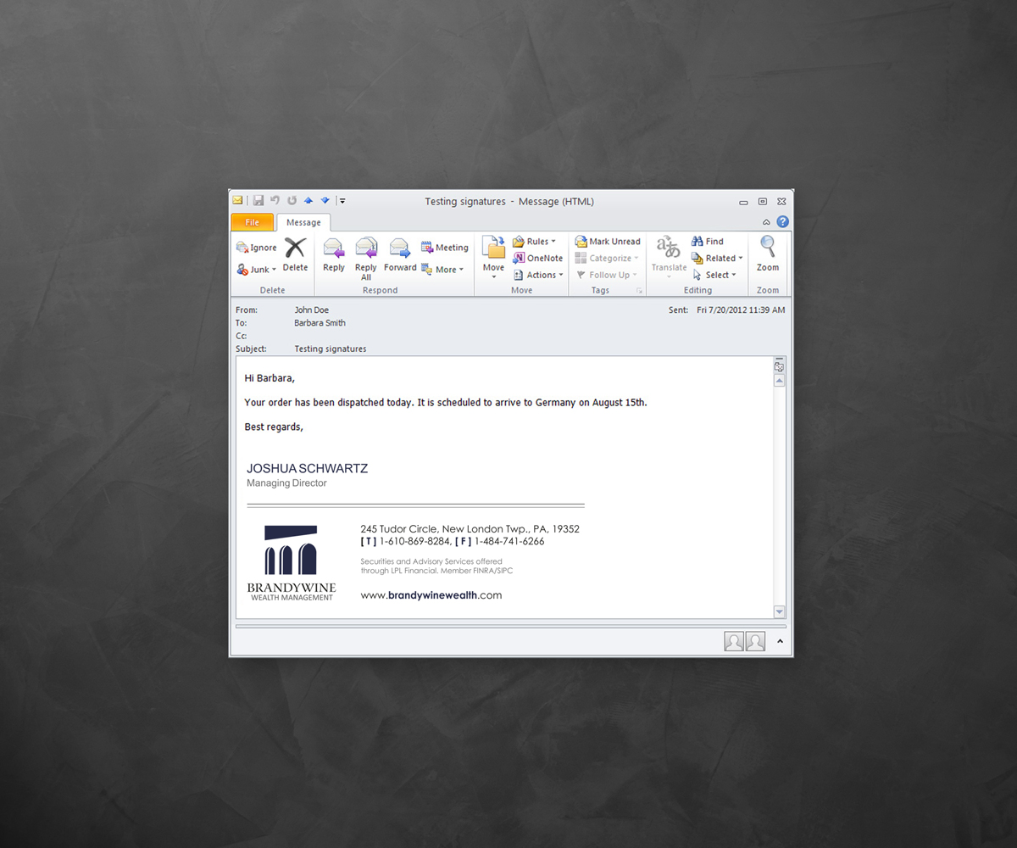Open the Follow Up flag menu
The width and height of the screenshot is (1017, 848).
[607, 275]
